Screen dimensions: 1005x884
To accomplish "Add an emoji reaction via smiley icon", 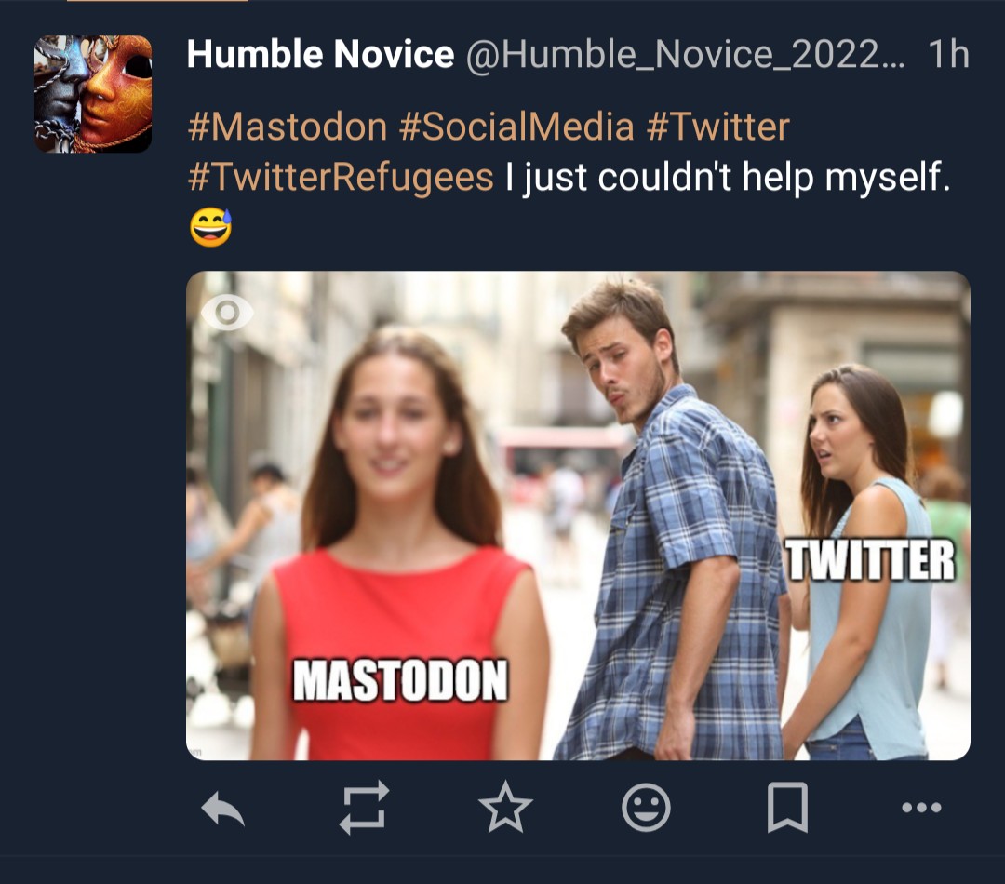I will coord(646,807).
